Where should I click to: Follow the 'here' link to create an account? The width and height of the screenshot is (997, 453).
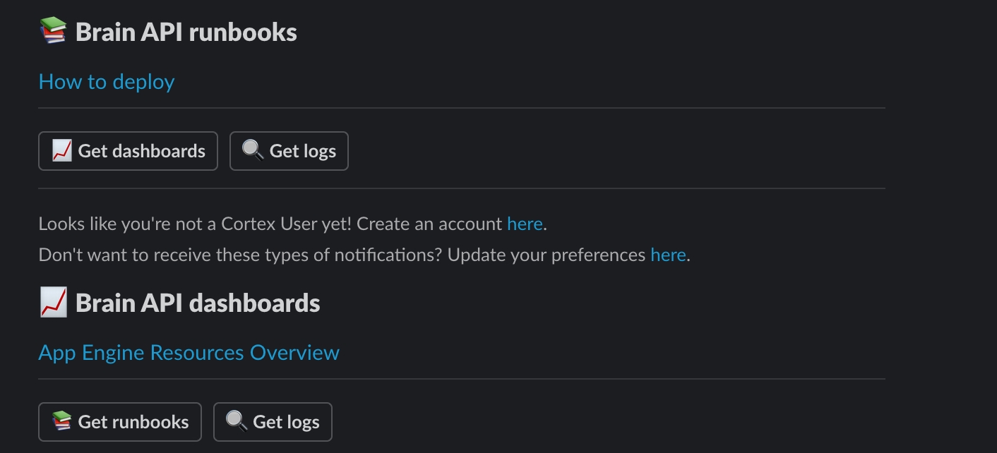pos(525,224)
